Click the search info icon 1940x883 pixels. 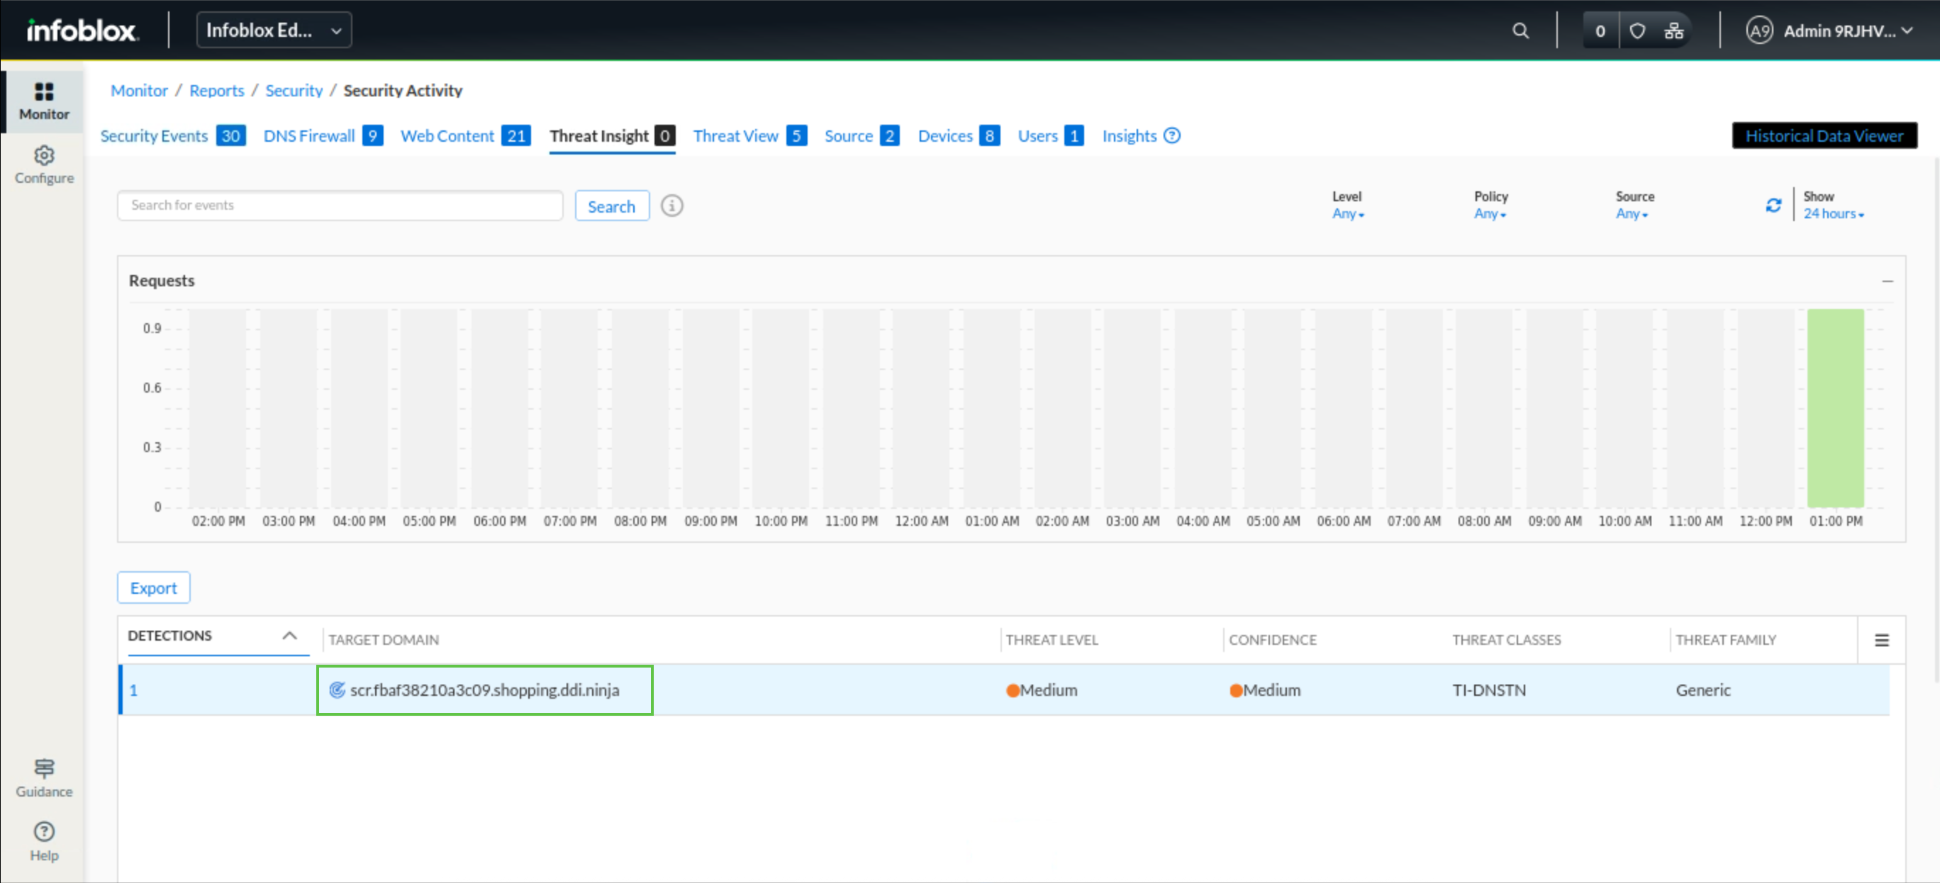[671, 206]
